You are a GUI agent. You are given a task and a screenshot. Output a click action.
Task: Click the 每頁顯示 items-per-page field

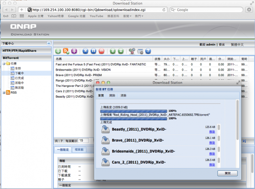83,141
